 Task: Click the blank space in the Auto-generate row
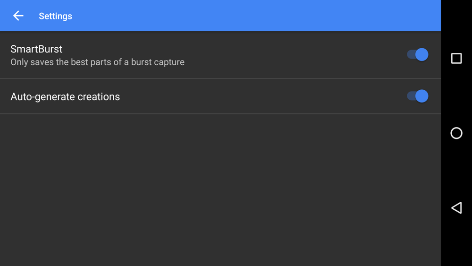260,97
